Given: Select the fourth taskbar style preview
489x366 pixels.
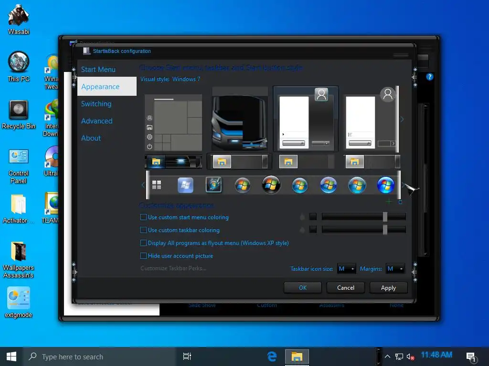Looking at the screenshot, I should pos(372,162).
